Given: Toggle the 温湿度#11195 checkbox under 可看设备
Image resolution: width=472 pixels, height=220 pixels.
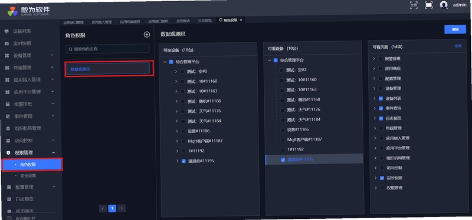Looking at the screenshot, I should pyautogui.click(x=283, y=159).
